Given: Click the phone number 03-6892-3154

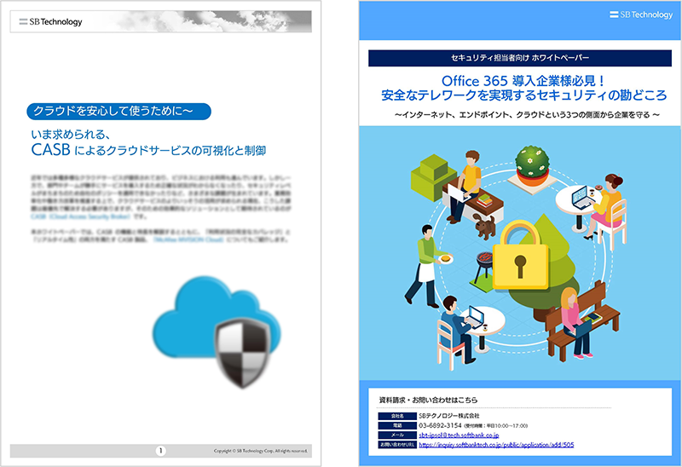Looking at the screenshot, I should pos(440,425).
